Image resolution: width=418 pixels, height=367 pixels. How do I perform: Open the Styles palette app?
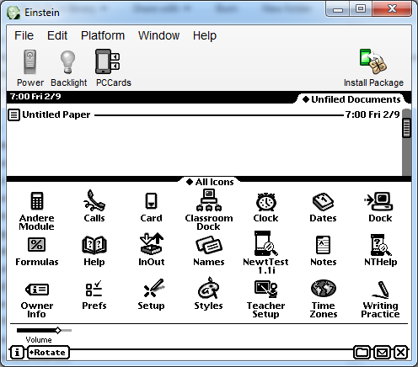pos(208,294)
